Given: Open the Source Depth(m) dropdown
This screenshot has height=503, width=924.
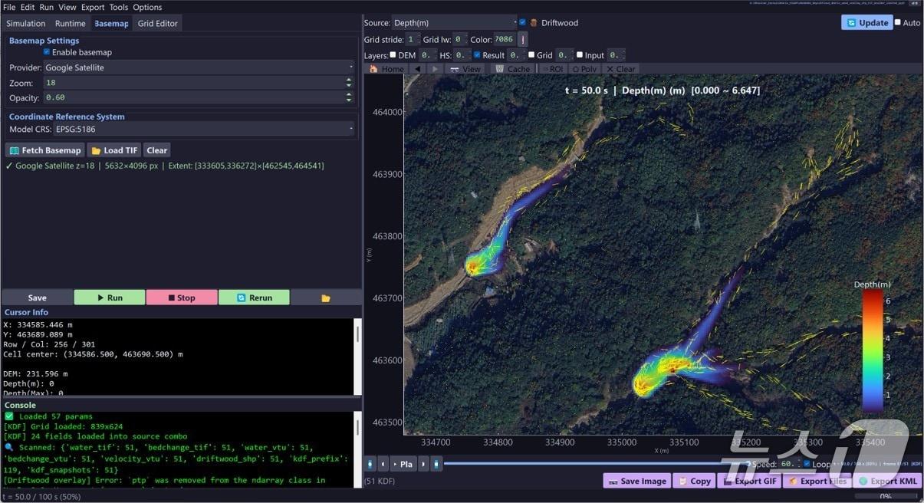Looking at the screenshot, I should pyautogui.click(x=455, y=23).
